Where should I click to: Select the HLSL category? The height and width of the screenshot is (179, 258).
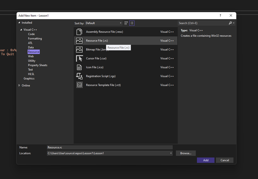(31, 74)
